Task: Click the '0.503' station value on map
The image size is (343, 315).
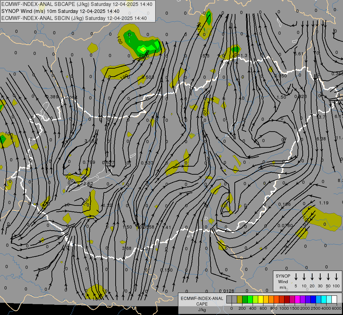Action: pyautogui.click(x=148, y=77)
